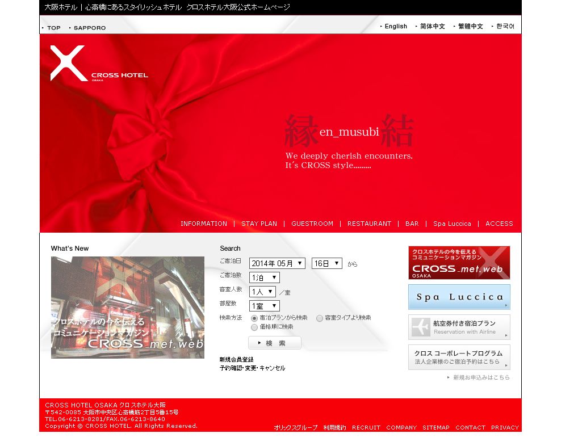Image resolution: width=578 pixels, height=446 pixels.
Task: Switch to Simplified Chinese 简体中文
Action: click(433, 26)
